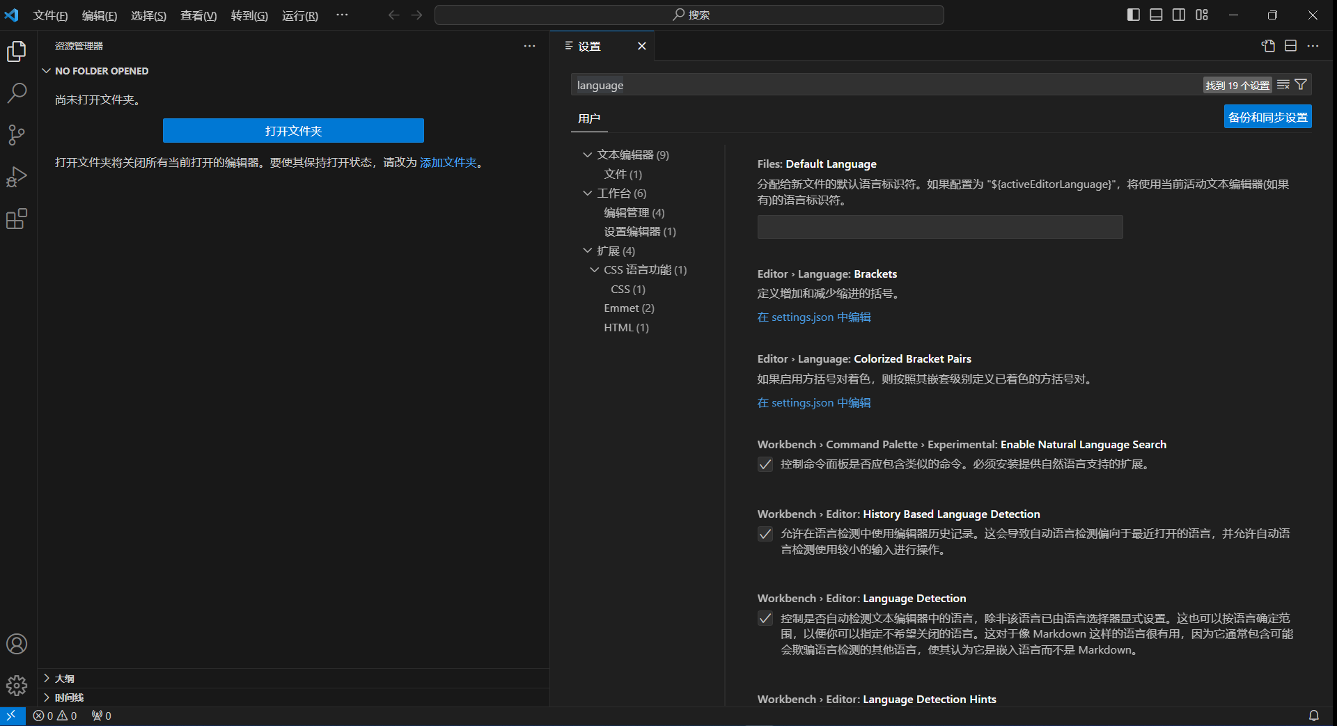This screenshot has height=726, width=1337.
Task: Open the settings filter funnel icon
Action: [x=1301, y=85]
